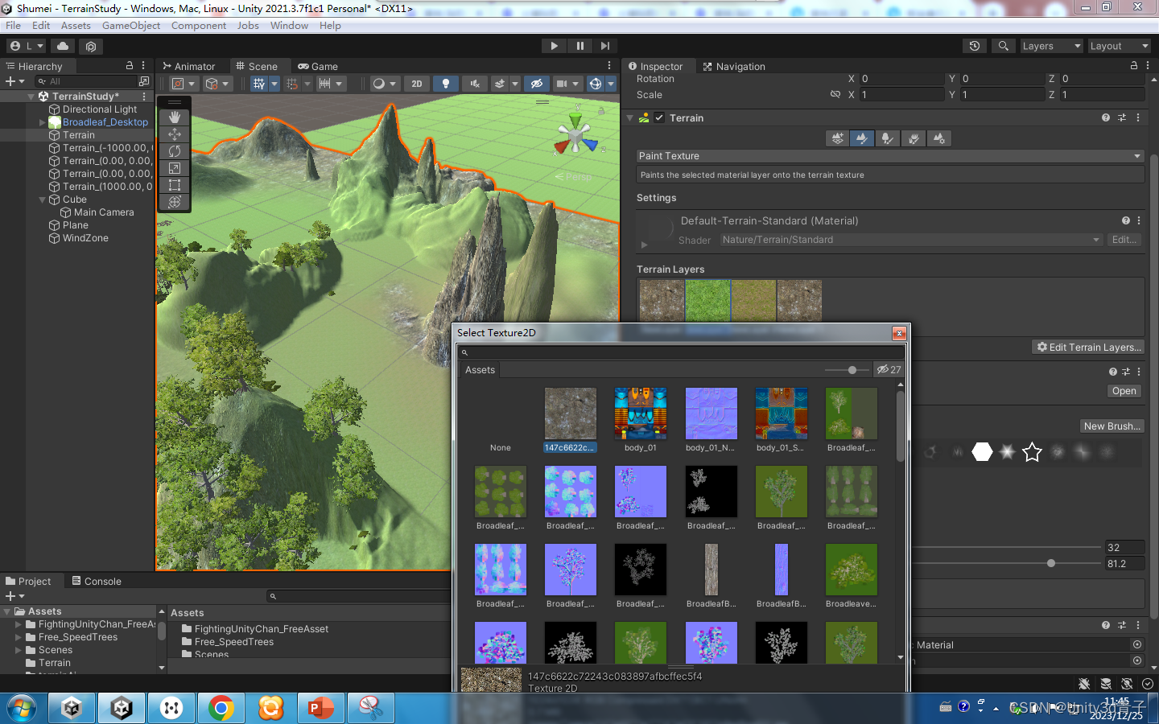
Task: Switch to the Console tab
Action: [97, 581]
